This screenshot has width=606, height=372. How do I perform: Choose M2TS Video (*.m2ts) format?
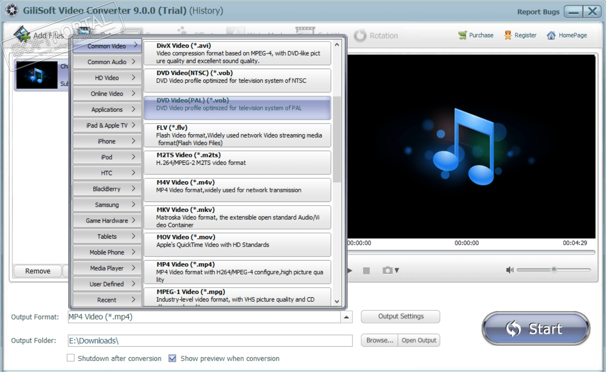(x=237, y=163)
